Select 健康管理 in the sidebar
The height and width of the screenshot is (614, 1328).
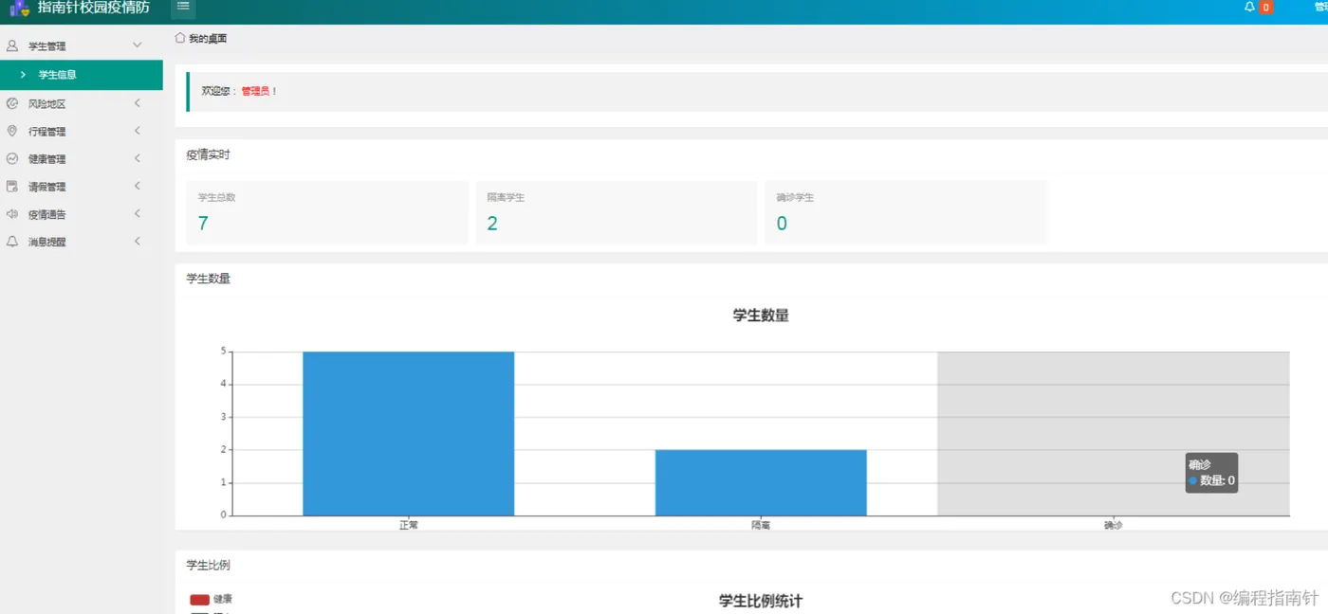pos(47,159)
